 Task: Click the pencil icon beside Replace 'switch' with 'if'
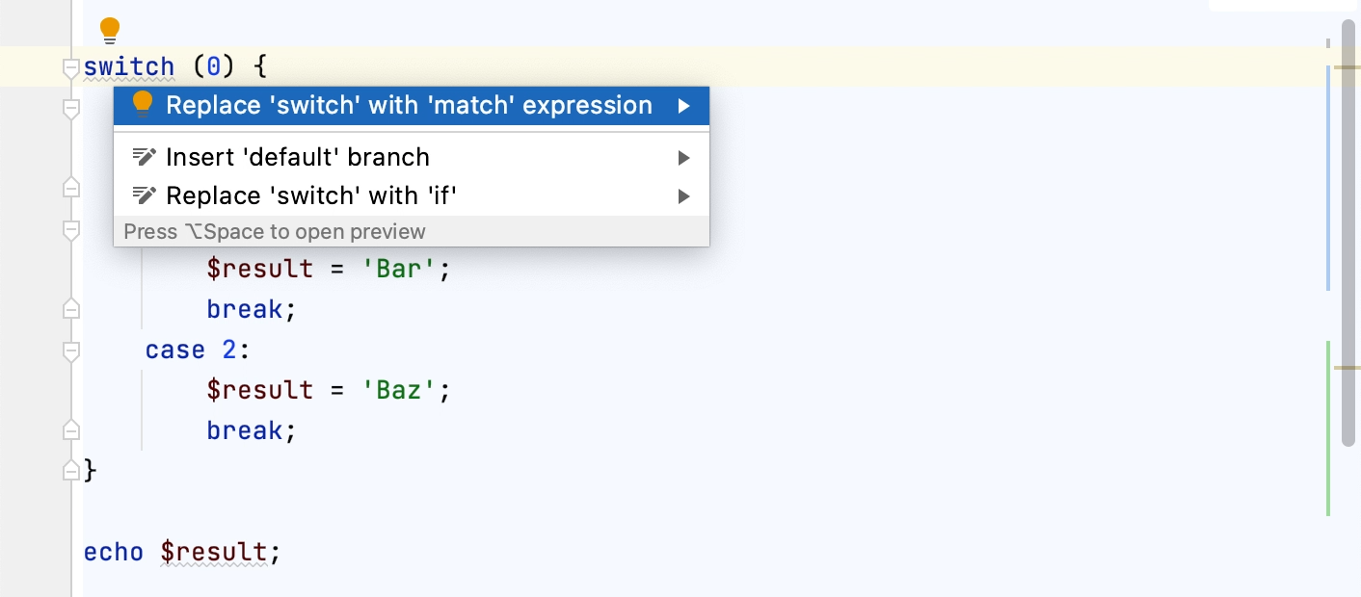[x=143, y=195]
